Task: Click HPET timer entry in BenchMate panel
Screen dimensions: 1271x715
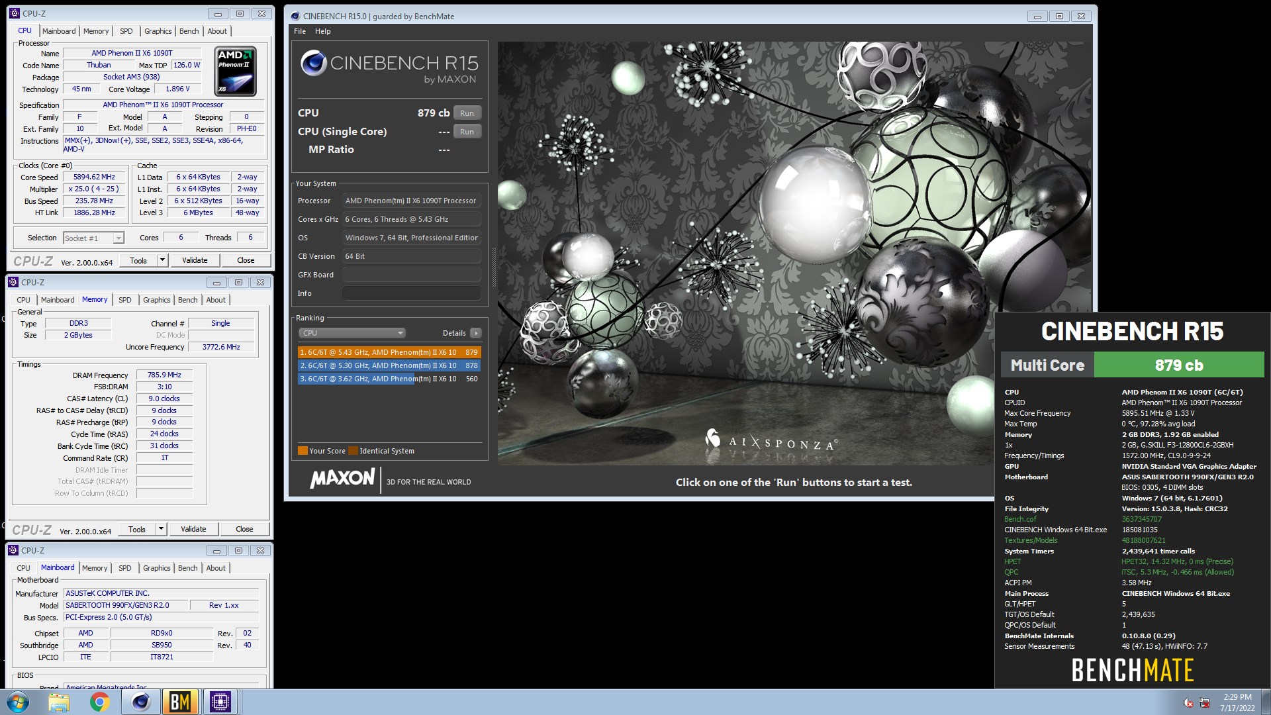Action: click(x=1012, y=561)
